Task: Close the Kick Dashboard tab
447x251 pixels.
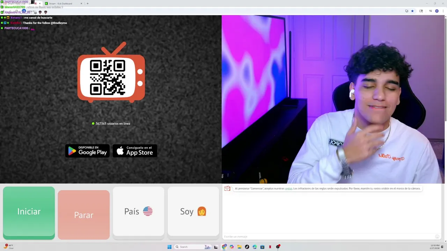Action: click(x=81, y=3)
